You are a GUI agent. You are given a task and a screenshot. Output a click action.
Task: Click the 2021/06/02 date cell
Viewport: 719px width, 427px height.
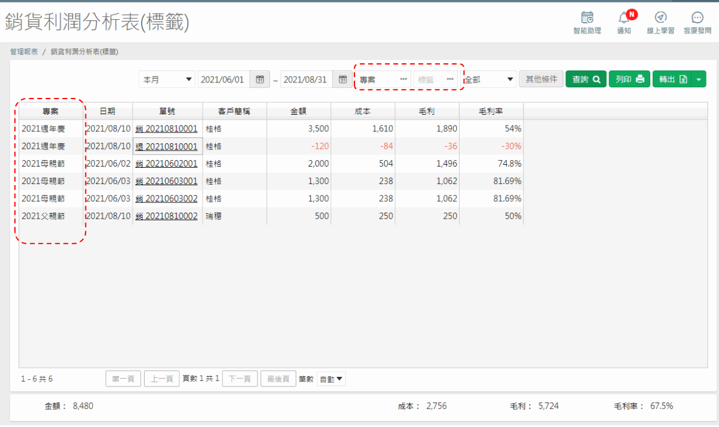point(108,164)
